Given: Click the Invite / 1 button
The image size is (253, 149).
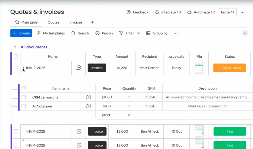Looking at the screenshot, I should coord(227,12).
